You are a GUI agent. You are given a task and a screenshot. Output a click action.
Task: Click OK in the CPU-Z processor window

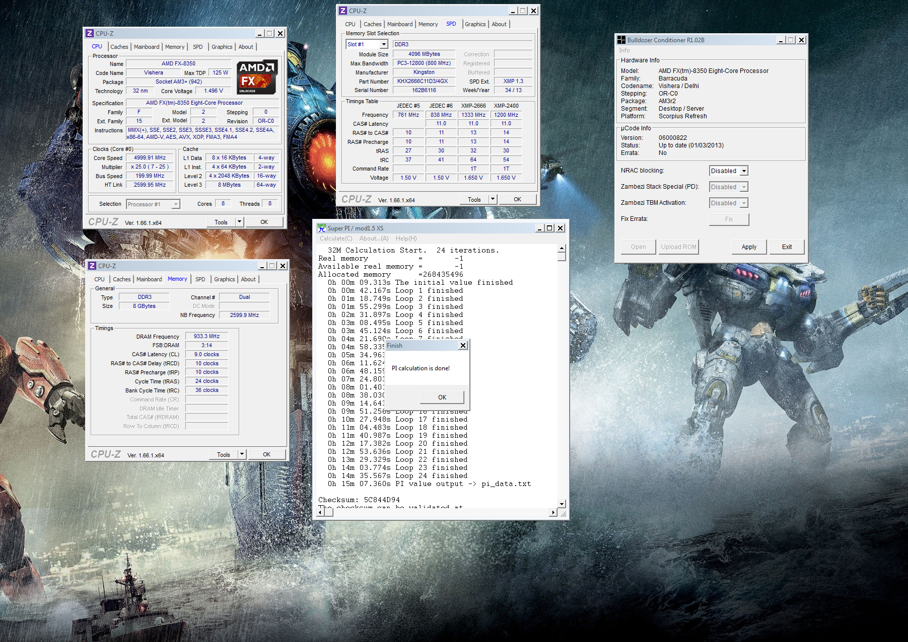(x=264, y=222)
